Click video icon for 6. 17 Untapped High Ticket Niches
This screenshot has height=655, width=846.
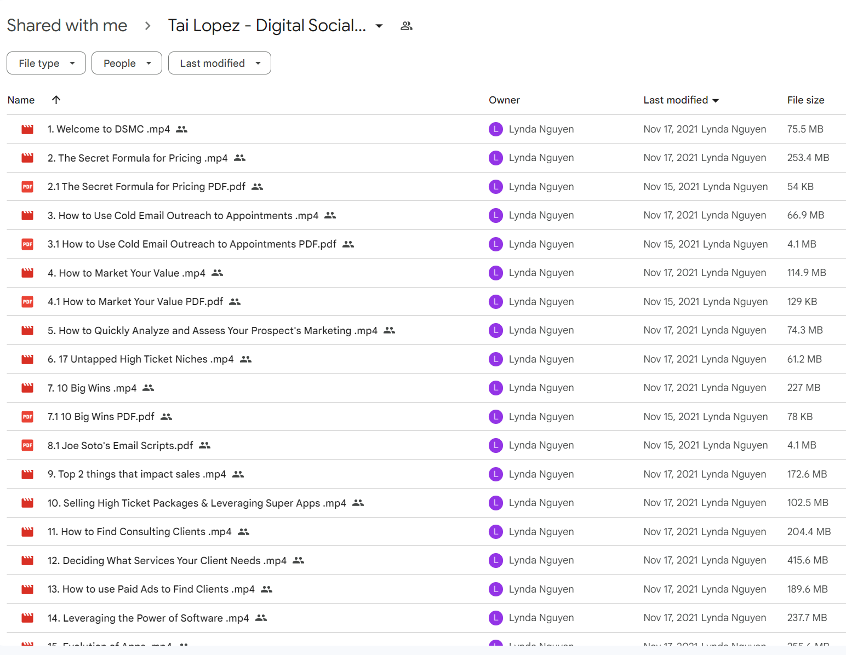(x=27, y=359)
